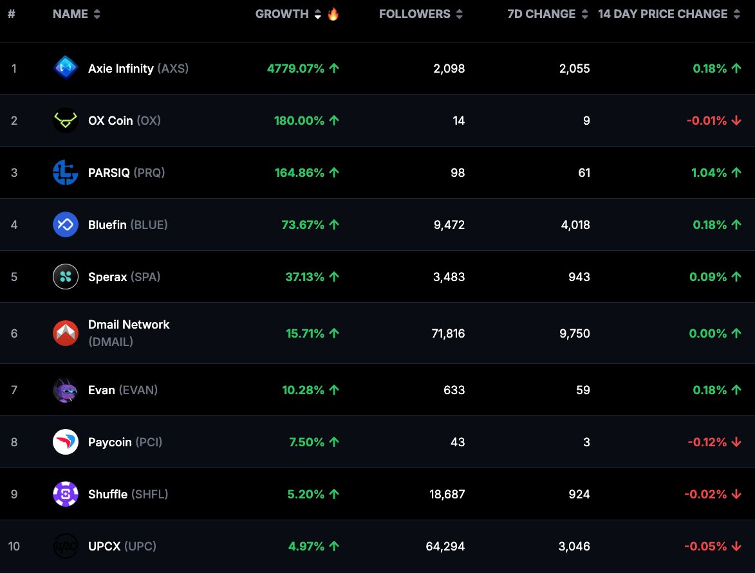Viewport: 755px width, 573px height.
Task: Open the Evan (EVAN) coin page
Action: (123, 390)
